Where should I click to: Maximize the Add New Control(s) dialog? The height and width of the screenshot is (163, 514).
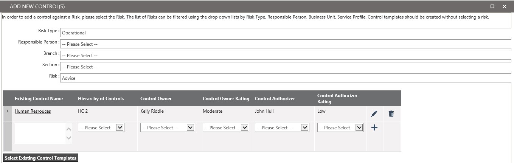[x=492, y=6]
